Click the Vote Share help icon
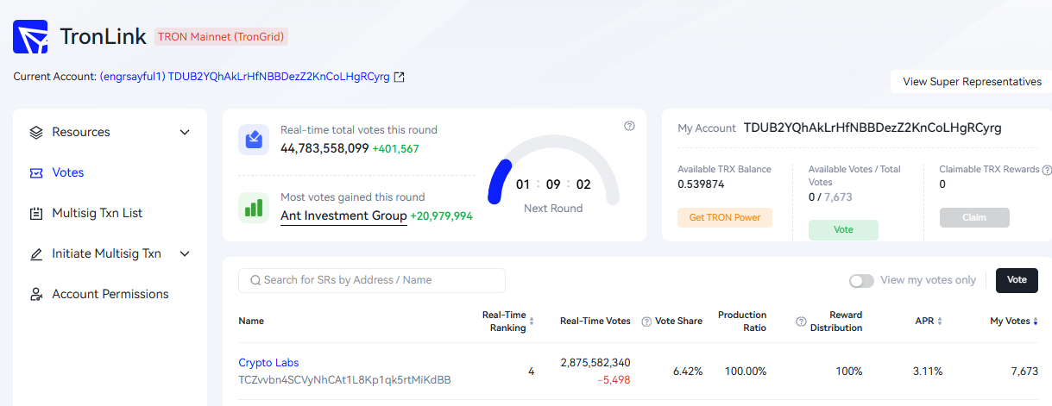This screenshot has height=406, width=1052. point(646,322)
